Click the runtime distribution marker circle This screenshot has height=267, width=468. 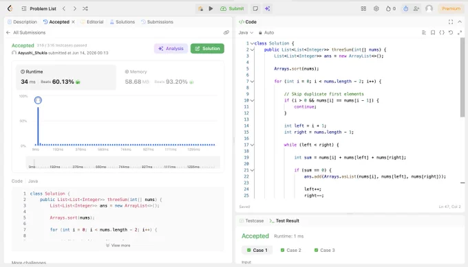tap(38, 100)
